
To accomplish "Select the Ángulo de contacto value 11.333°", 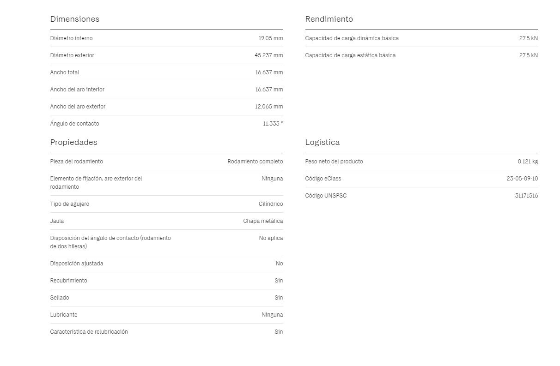I will [x=273, y=124].
